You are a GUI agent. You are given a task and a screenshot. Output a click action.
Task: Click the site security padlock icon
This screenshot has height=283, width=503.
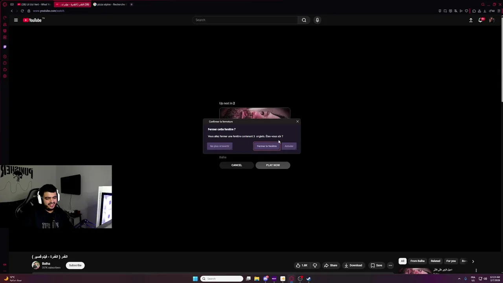coord(29,11)
